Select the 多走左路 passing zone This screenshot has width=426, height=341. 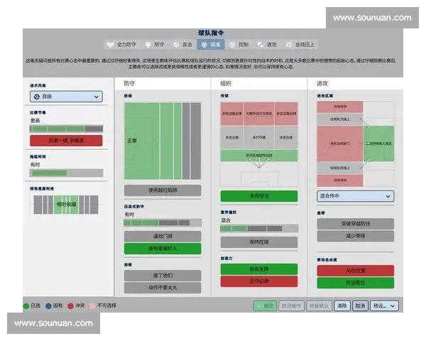(x=232, y=138)
